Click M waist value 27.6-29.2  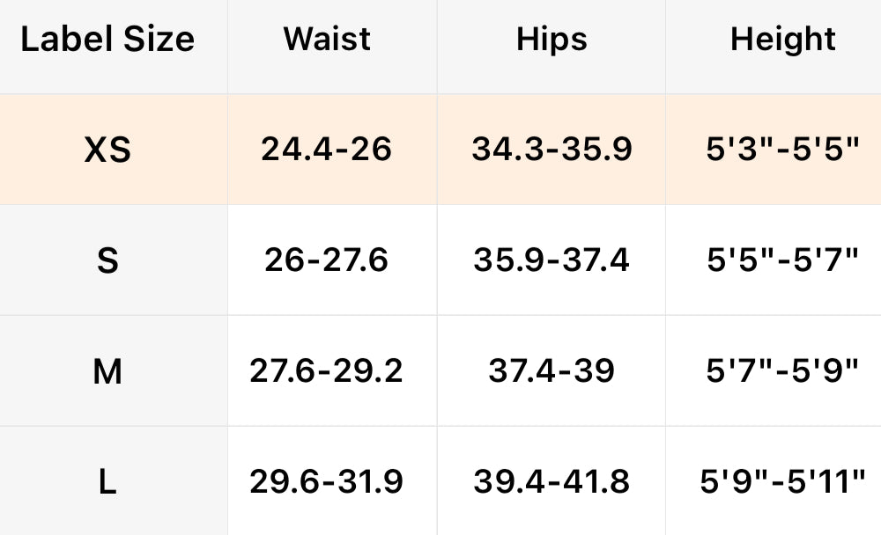pos(326,371)
